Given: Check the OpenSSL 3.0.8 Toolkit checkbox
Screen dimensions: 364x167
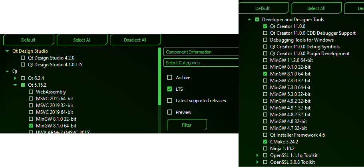Looking at the screenshot, I should tap(265, 162).
